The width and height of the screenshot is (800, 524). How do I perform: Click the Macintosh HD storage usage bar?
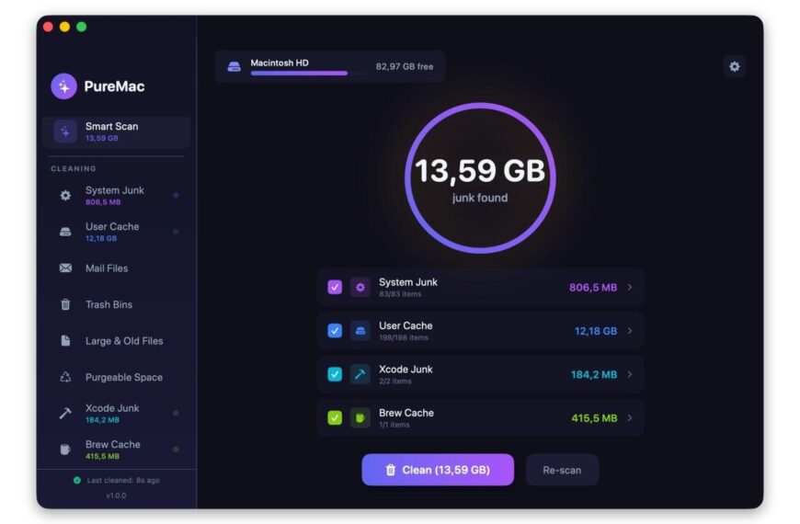click(x=308, y=74)
